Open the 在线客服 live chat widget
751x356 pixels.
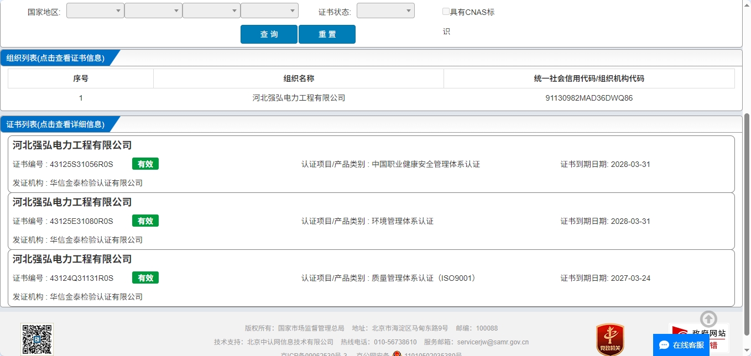tap(681, 345)
